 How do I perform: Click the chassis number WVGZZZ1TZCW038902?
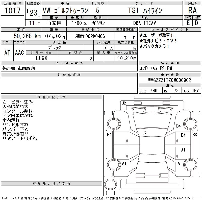pyautogui.click(x=169, y=80)
